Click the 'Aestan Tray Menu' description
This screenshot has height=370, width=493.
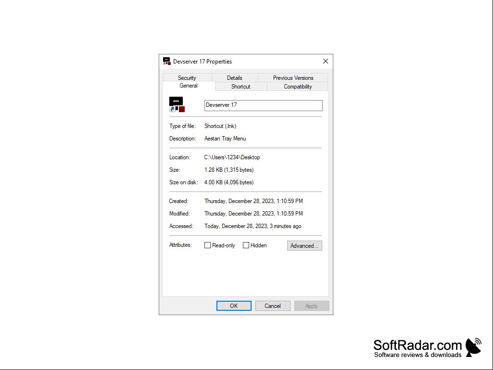pos(225,139)
